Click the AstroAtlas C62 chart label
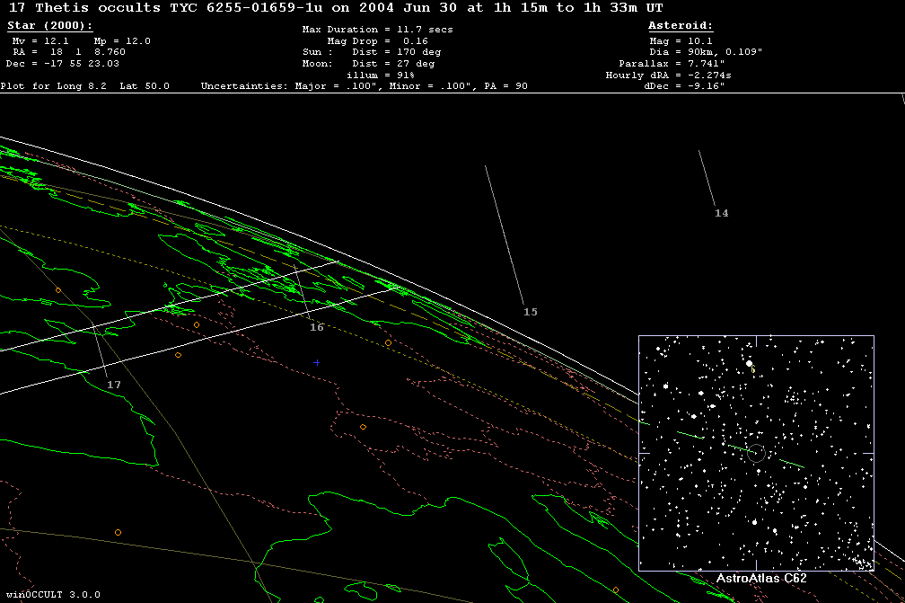905x603 pixels. (x=761, y=578)
